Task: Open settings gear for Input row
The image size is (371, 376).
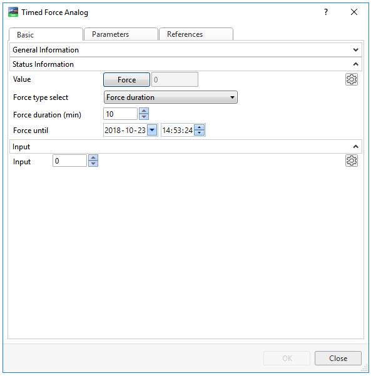Action: point(352,161)
